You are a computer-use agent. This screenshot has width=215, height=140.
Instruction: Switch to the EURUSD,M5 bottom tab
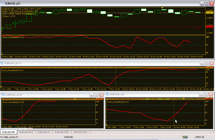point(9,132)
